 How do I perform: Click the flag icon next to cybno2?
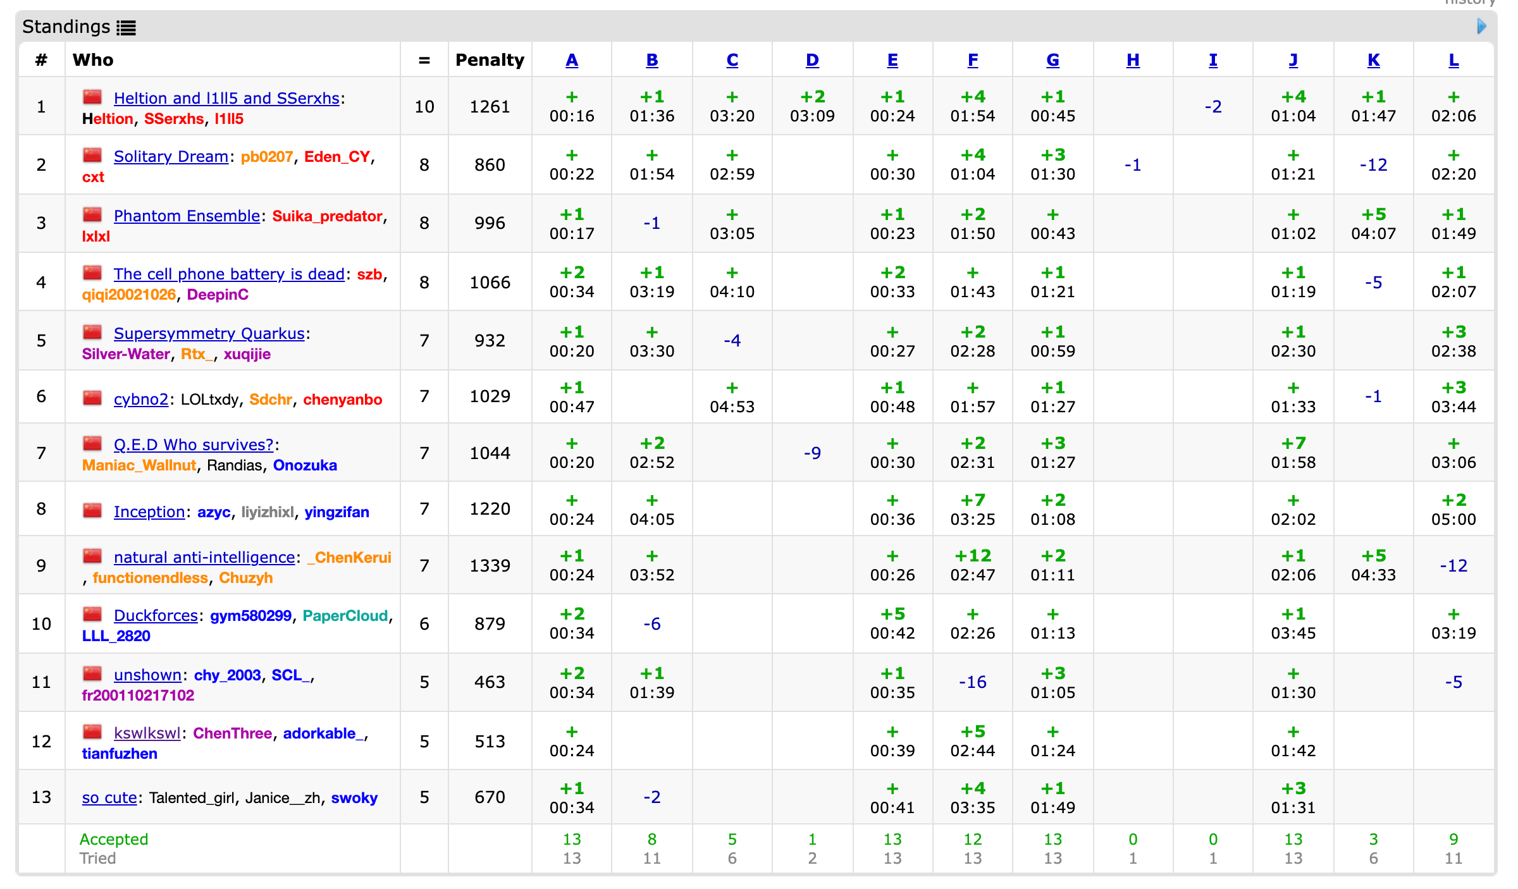[x=92, y=398]
